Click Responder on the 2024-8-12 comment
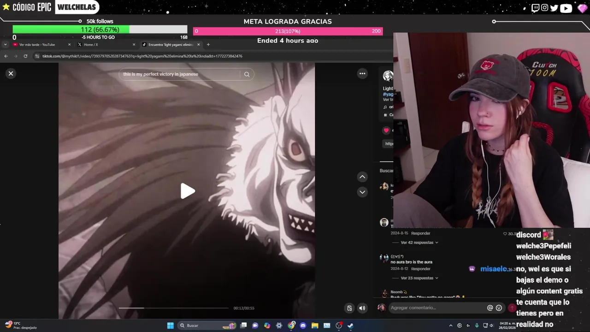Screen dimensions: 590x332 [x=420, y=269]
